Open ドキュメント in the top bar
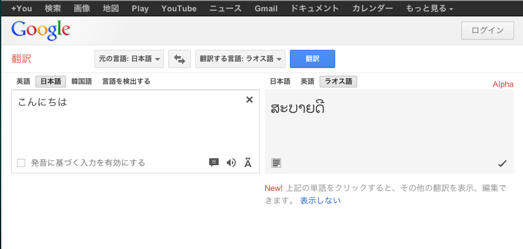 pyautogui.click(x=315, y=8)
